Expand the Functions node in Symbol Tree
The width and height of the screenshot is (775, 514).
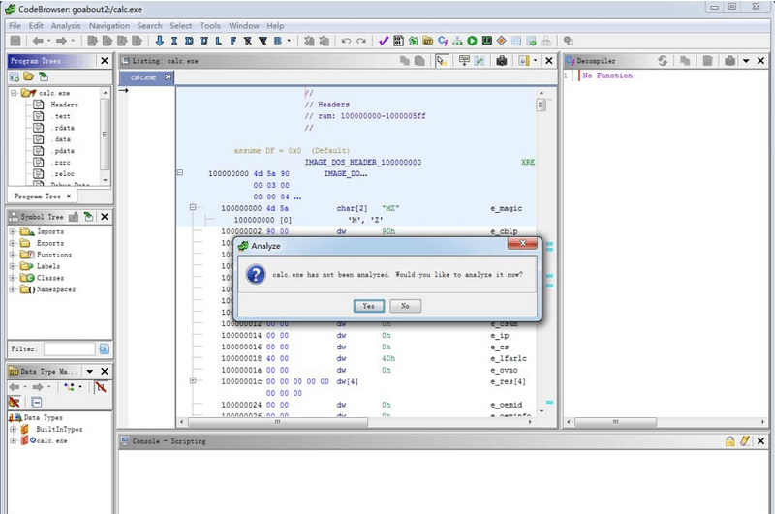14,255
